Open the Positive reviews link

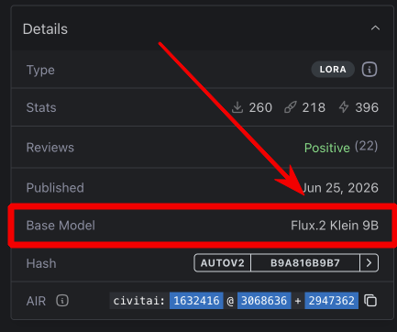(327, 148)
